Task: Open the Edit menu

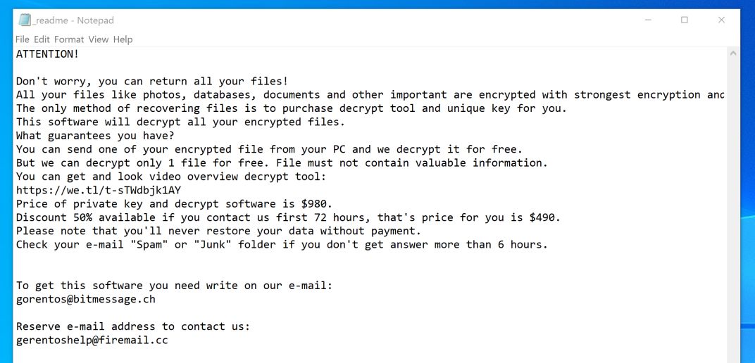Action: 42,39
